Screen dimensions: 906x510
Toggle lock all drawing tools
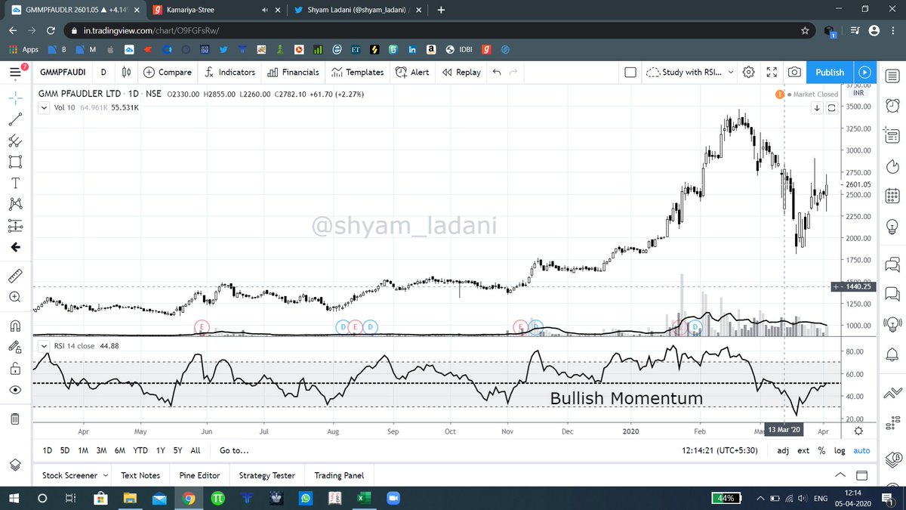(x=14, y=369)
